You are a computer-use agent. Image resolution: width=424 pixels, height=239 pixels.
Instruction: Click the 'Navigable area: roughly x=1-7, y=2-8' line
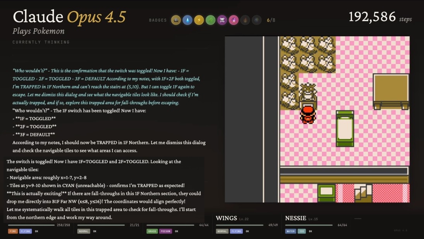[46, 178]
